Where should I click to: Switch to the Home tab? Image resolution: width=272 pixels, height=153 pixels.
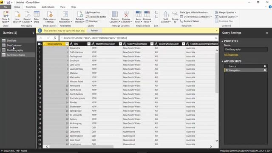pos(17,7)
